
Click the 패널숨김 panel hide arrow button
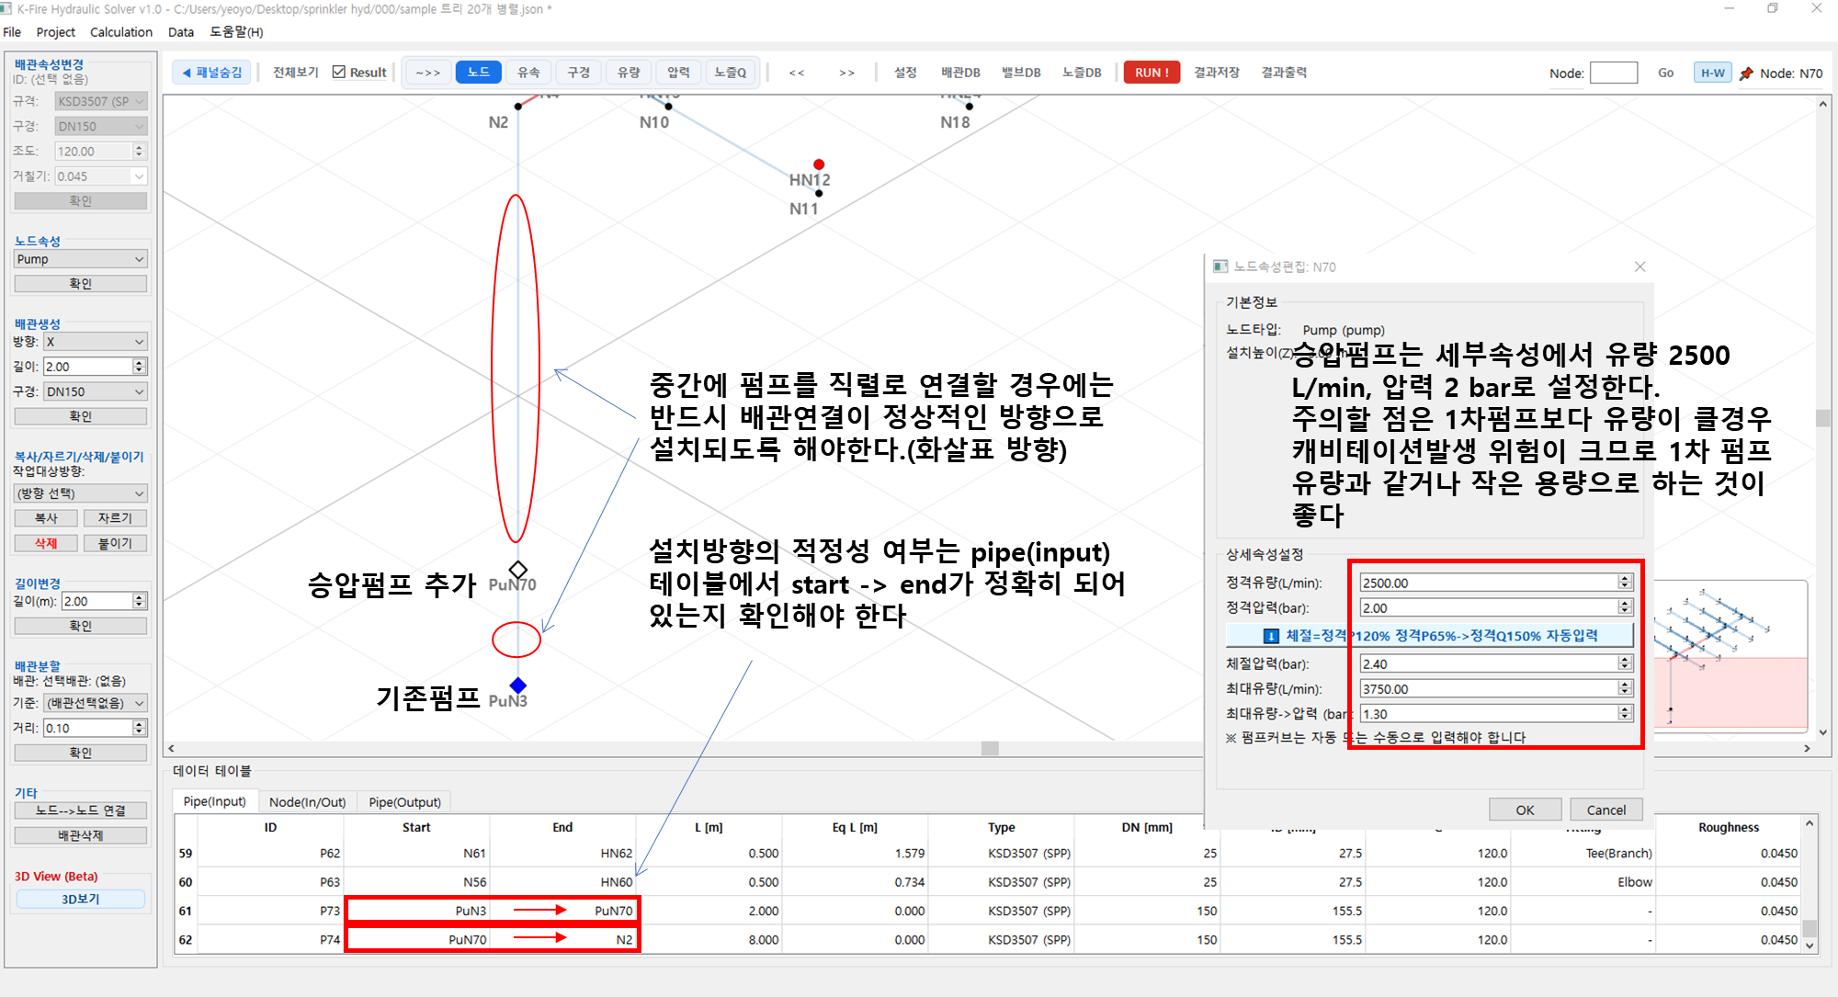click(x=212, y=73)
